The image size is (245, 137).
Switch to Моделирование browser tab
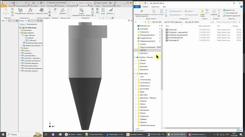point(32,24)
